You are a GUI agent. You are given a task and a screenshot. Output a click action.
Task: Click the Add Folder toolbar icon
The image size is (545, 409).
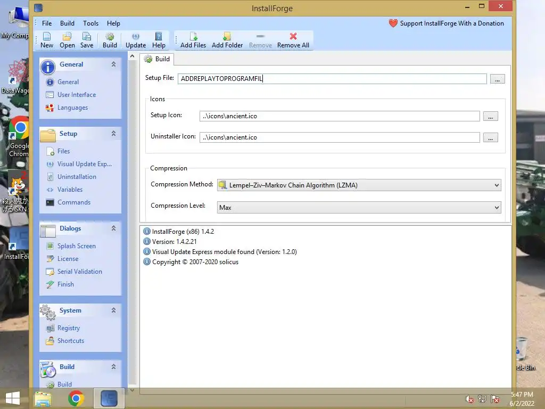tap(227, 40)
